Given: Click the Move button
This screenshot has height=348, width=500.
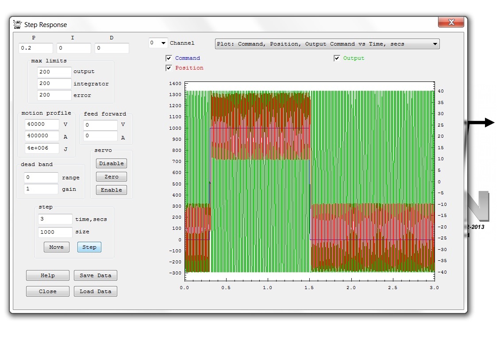Looking at the screenshot, I should tap(57, 247).
